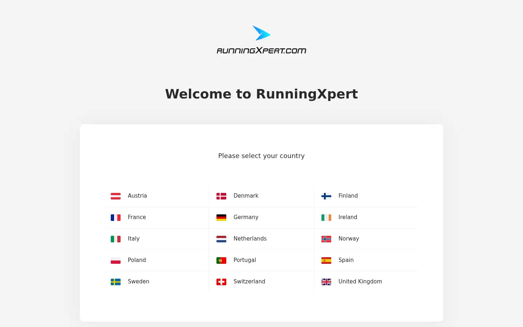
Task: Click the Norway flag icon
Action: click(x=326, y=239)
